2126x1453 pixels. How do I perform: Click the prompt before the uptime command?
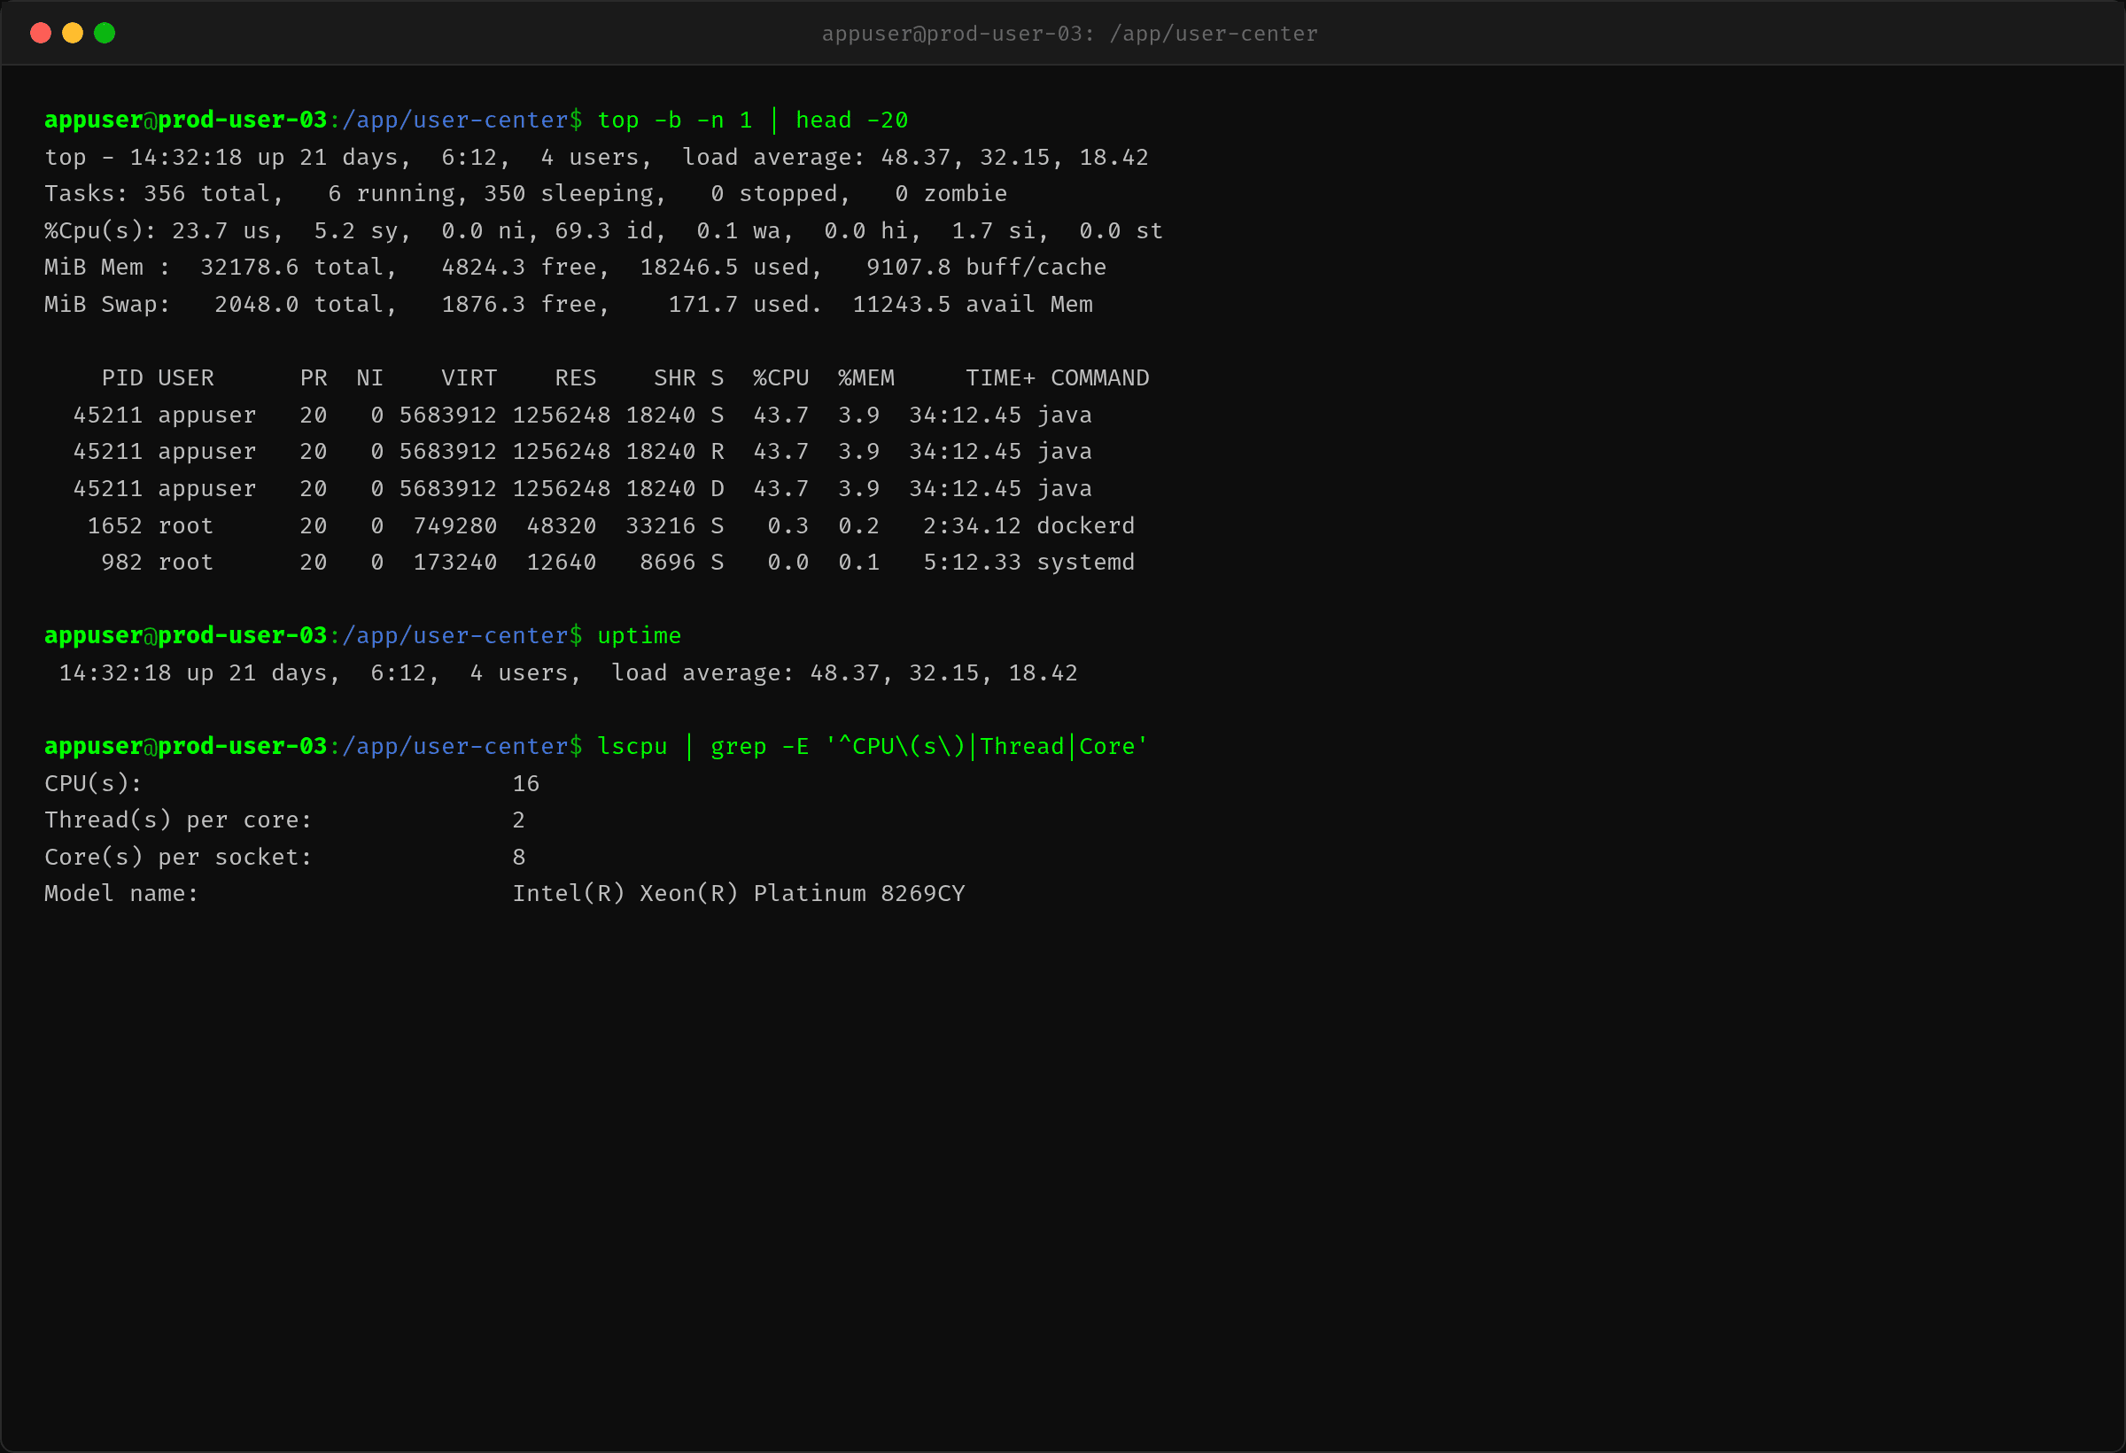[313, 636]
